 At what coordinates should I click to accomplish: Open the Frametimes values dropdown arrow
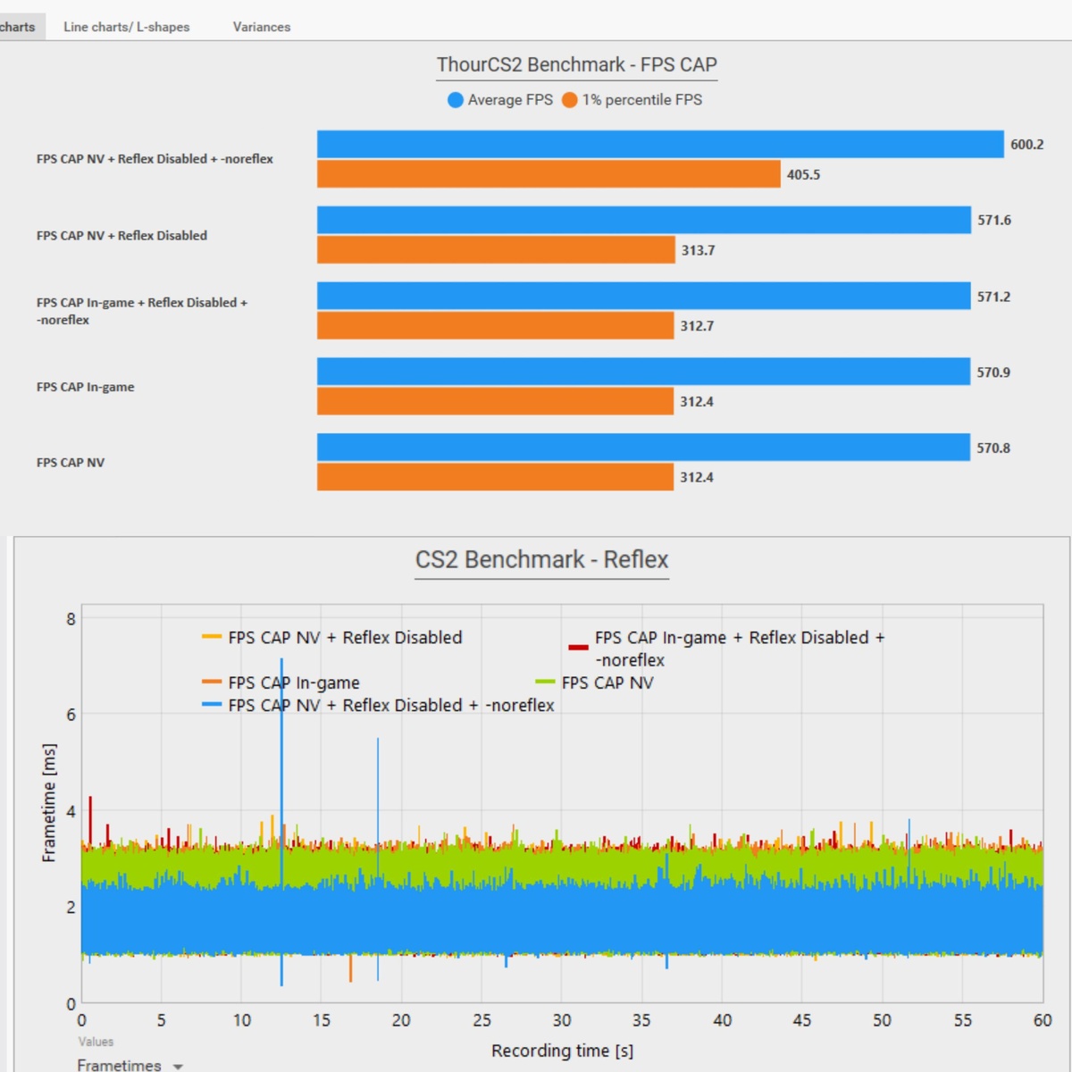point(178,1067)
